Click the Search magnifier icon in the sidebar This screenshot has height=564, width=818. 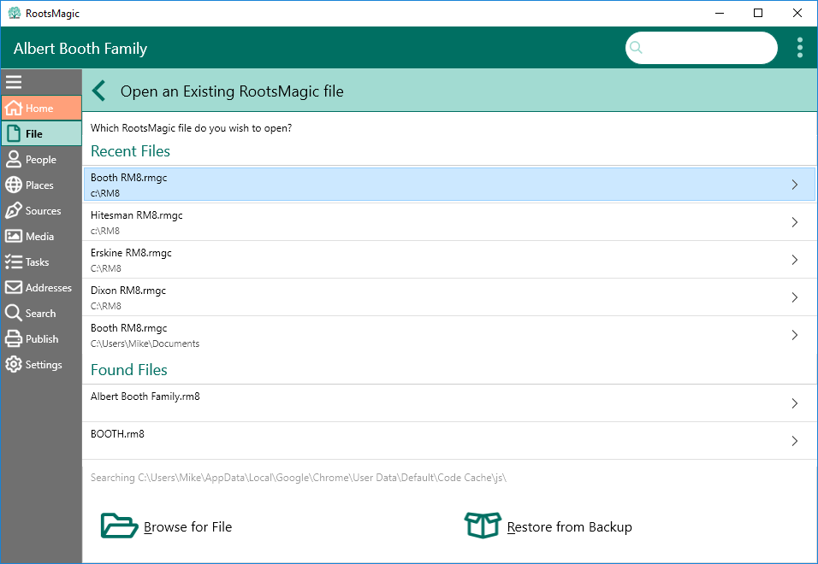[x=14, y=313]
